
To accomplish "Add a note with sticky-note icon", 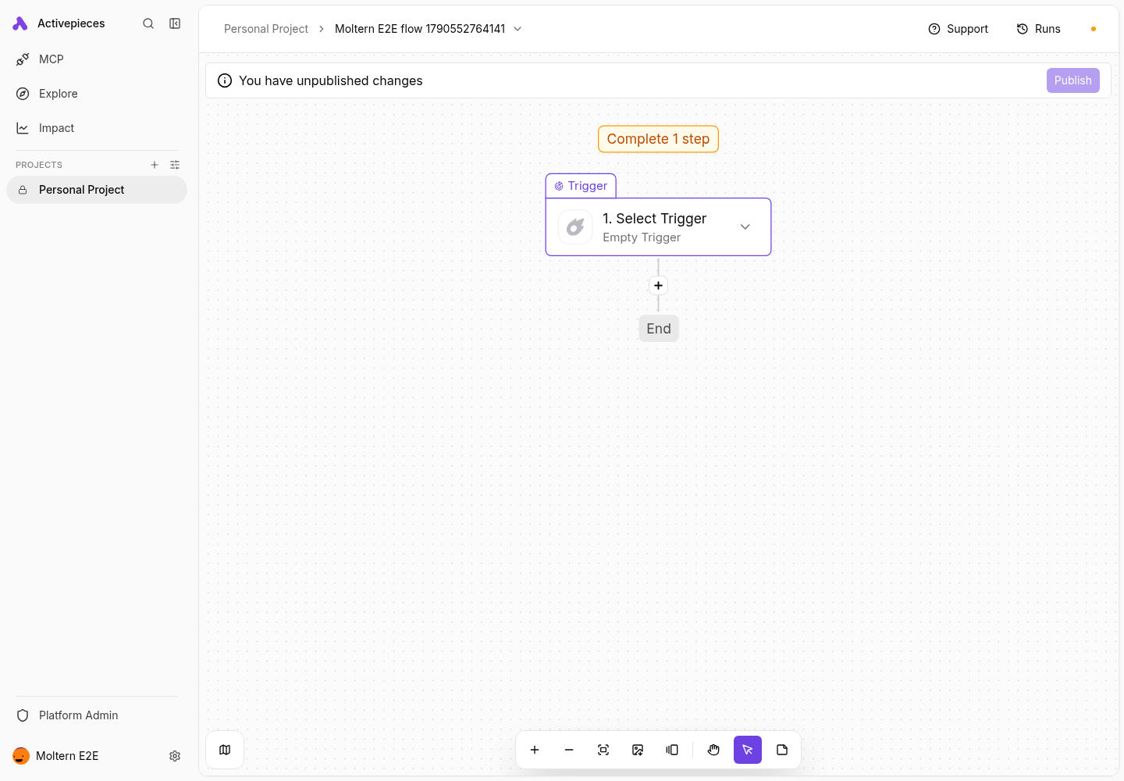I will [782, 750].
